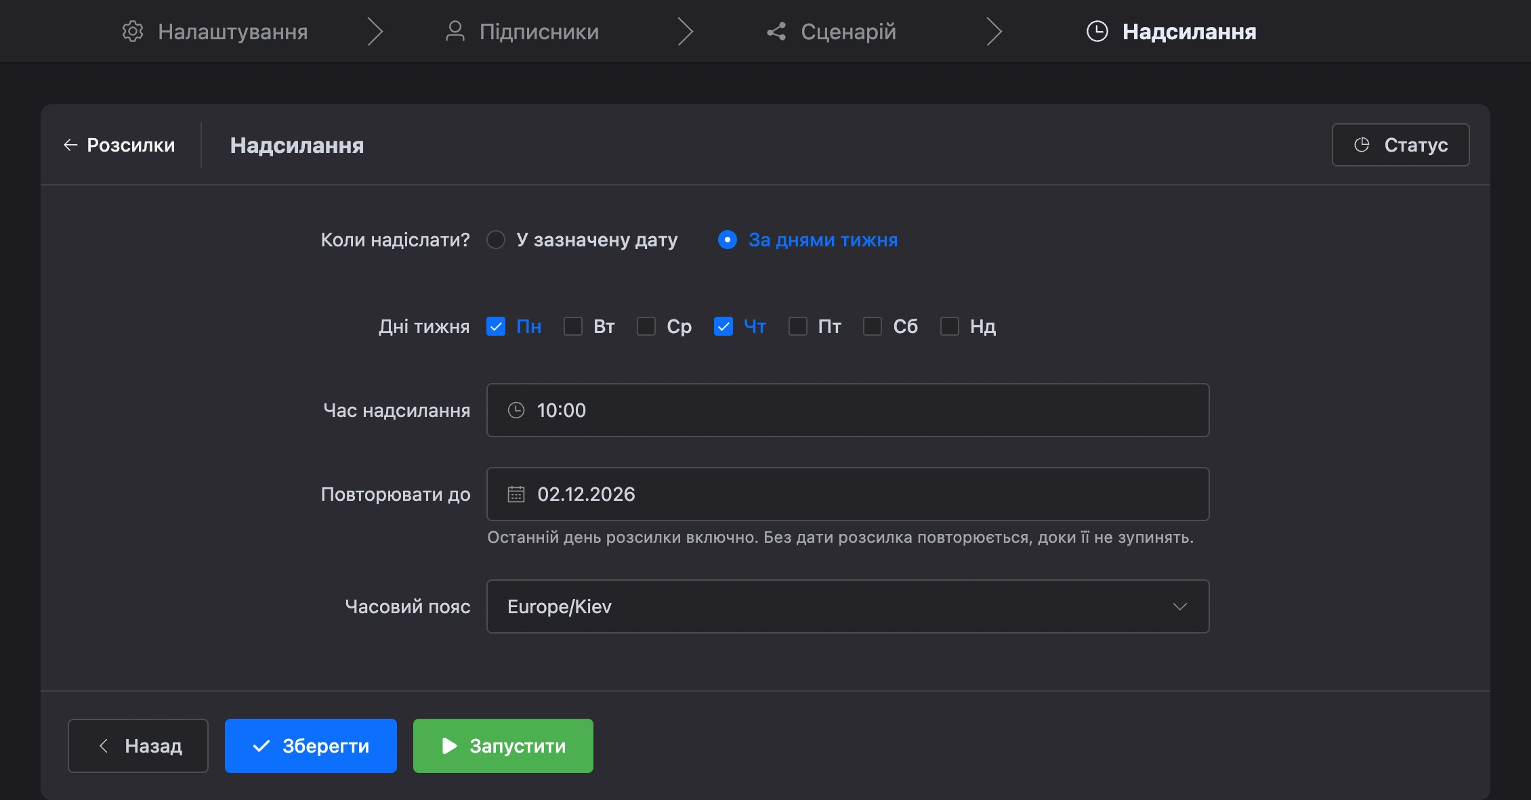Image resolution: width=1531 pixels, height=800 pixels.
Task: Click the green Запустити button
Action: point(503,746)
